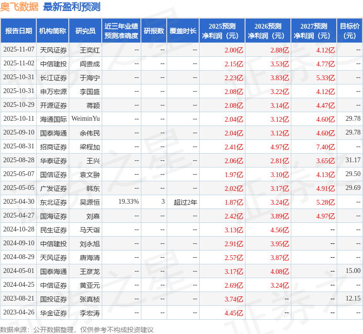Click the 奥飞数据 title text
The width and height of the screenshot is (363, 334).
tap(19, 7)
